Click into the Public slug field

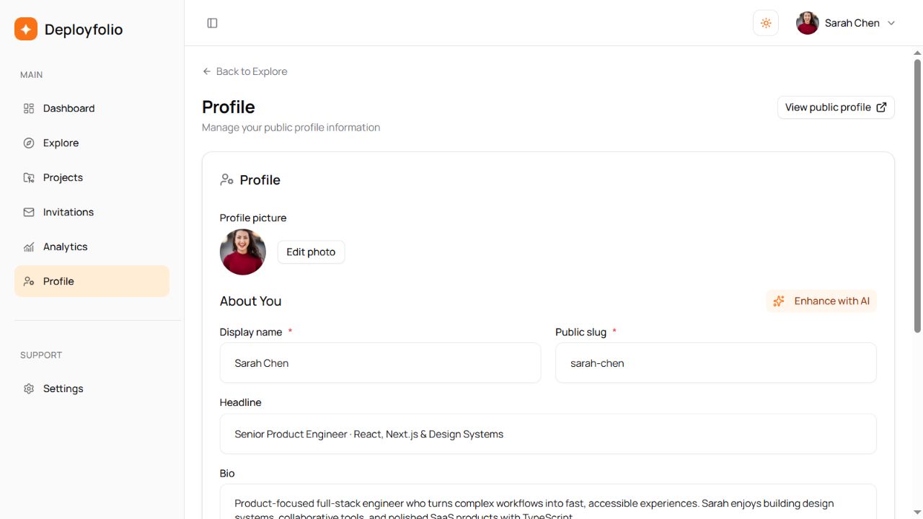(716, 363)
